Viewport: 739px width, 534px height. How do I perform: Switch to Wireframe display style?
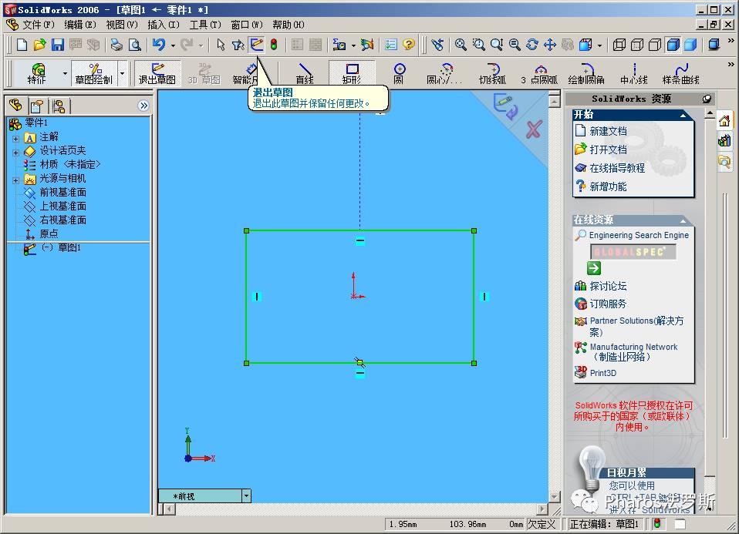(619, 45)
